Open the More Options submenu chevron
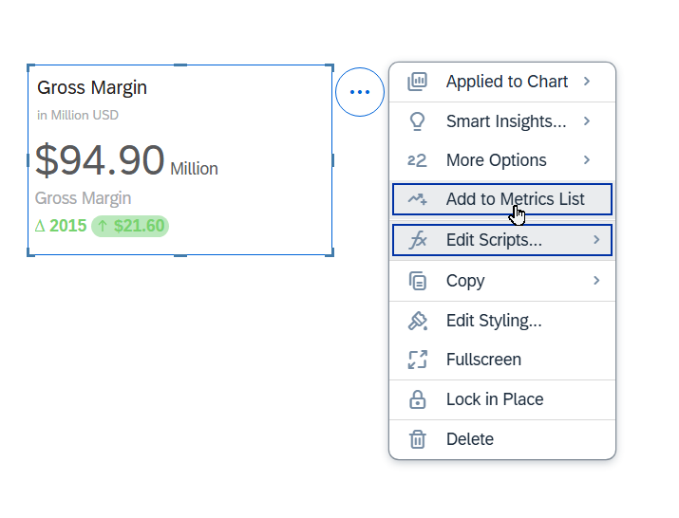This screenshot has width=679, height=518. pos(587,160)
